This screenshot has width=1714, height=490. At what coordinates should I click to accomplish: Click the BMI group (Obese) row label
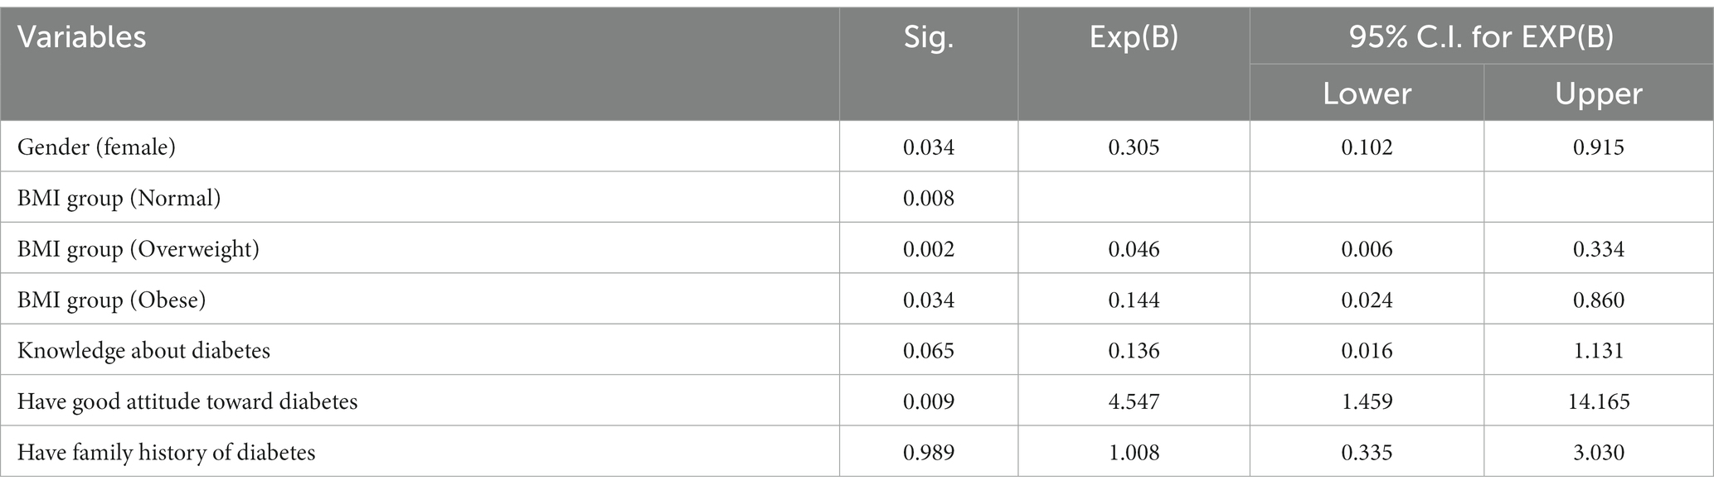tap(111, 300)
